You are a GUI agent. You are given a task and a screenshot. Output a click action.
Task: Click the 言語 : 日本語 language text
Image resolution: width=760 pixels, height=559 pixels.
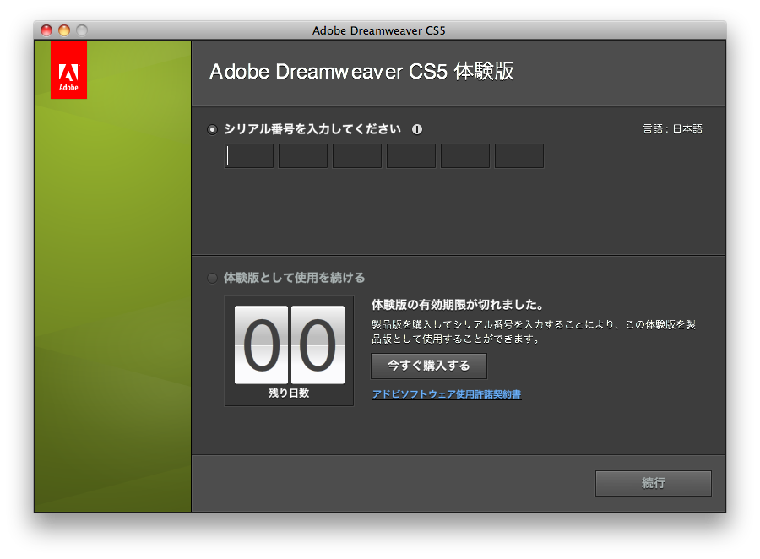pos(673,129)
